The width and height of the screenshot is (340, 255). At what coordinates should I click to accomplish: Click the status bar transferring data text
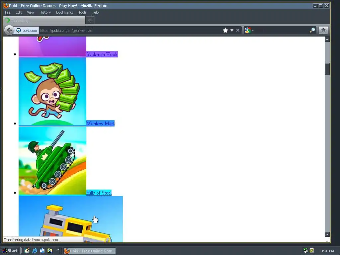point(32,240)
